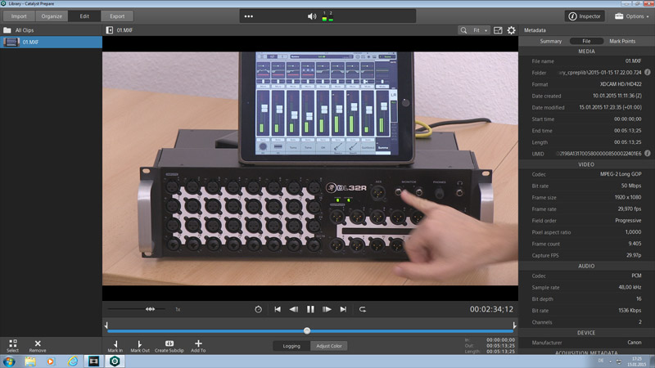Click the Select grid icon

tap(12, 343)
